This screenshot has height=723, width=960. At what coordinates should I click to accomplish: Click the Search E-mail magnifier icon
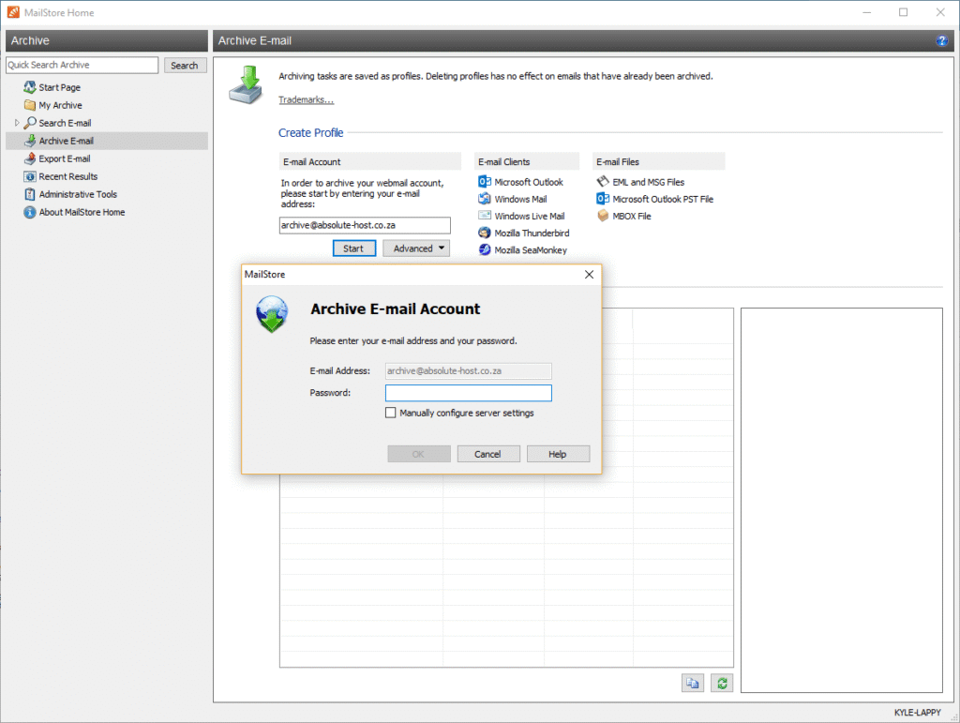(29, 123)
